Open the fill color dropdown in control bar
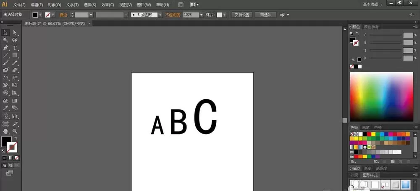The width and height of the screenshot is (420, 191). click(x=40, y=15)
